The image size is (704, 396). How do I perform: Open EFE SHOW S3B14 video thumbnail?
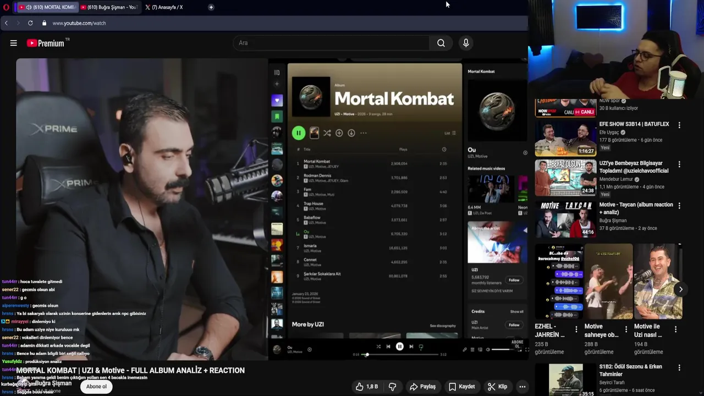click(565, 139)
